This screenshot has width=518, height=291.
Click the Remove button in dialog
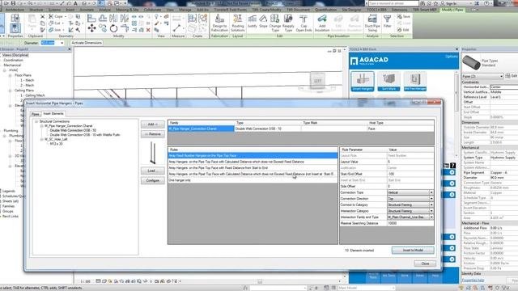point(153,134)
